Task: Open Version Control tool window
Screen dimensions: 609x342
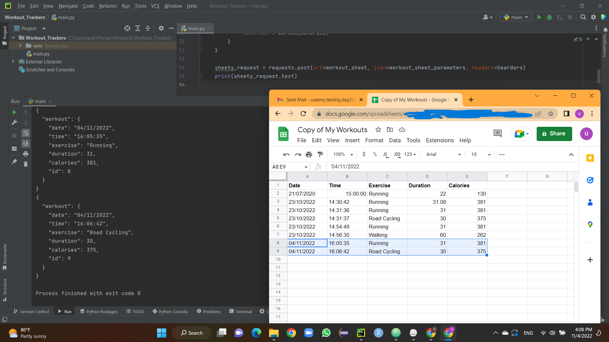Action: tap(31, 312)
